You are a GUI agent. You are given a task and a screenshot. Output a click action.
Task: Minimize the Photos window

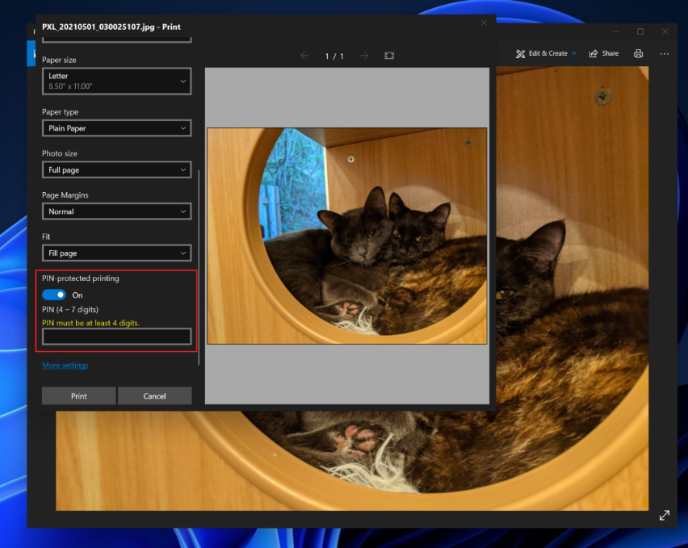point(615,31)
